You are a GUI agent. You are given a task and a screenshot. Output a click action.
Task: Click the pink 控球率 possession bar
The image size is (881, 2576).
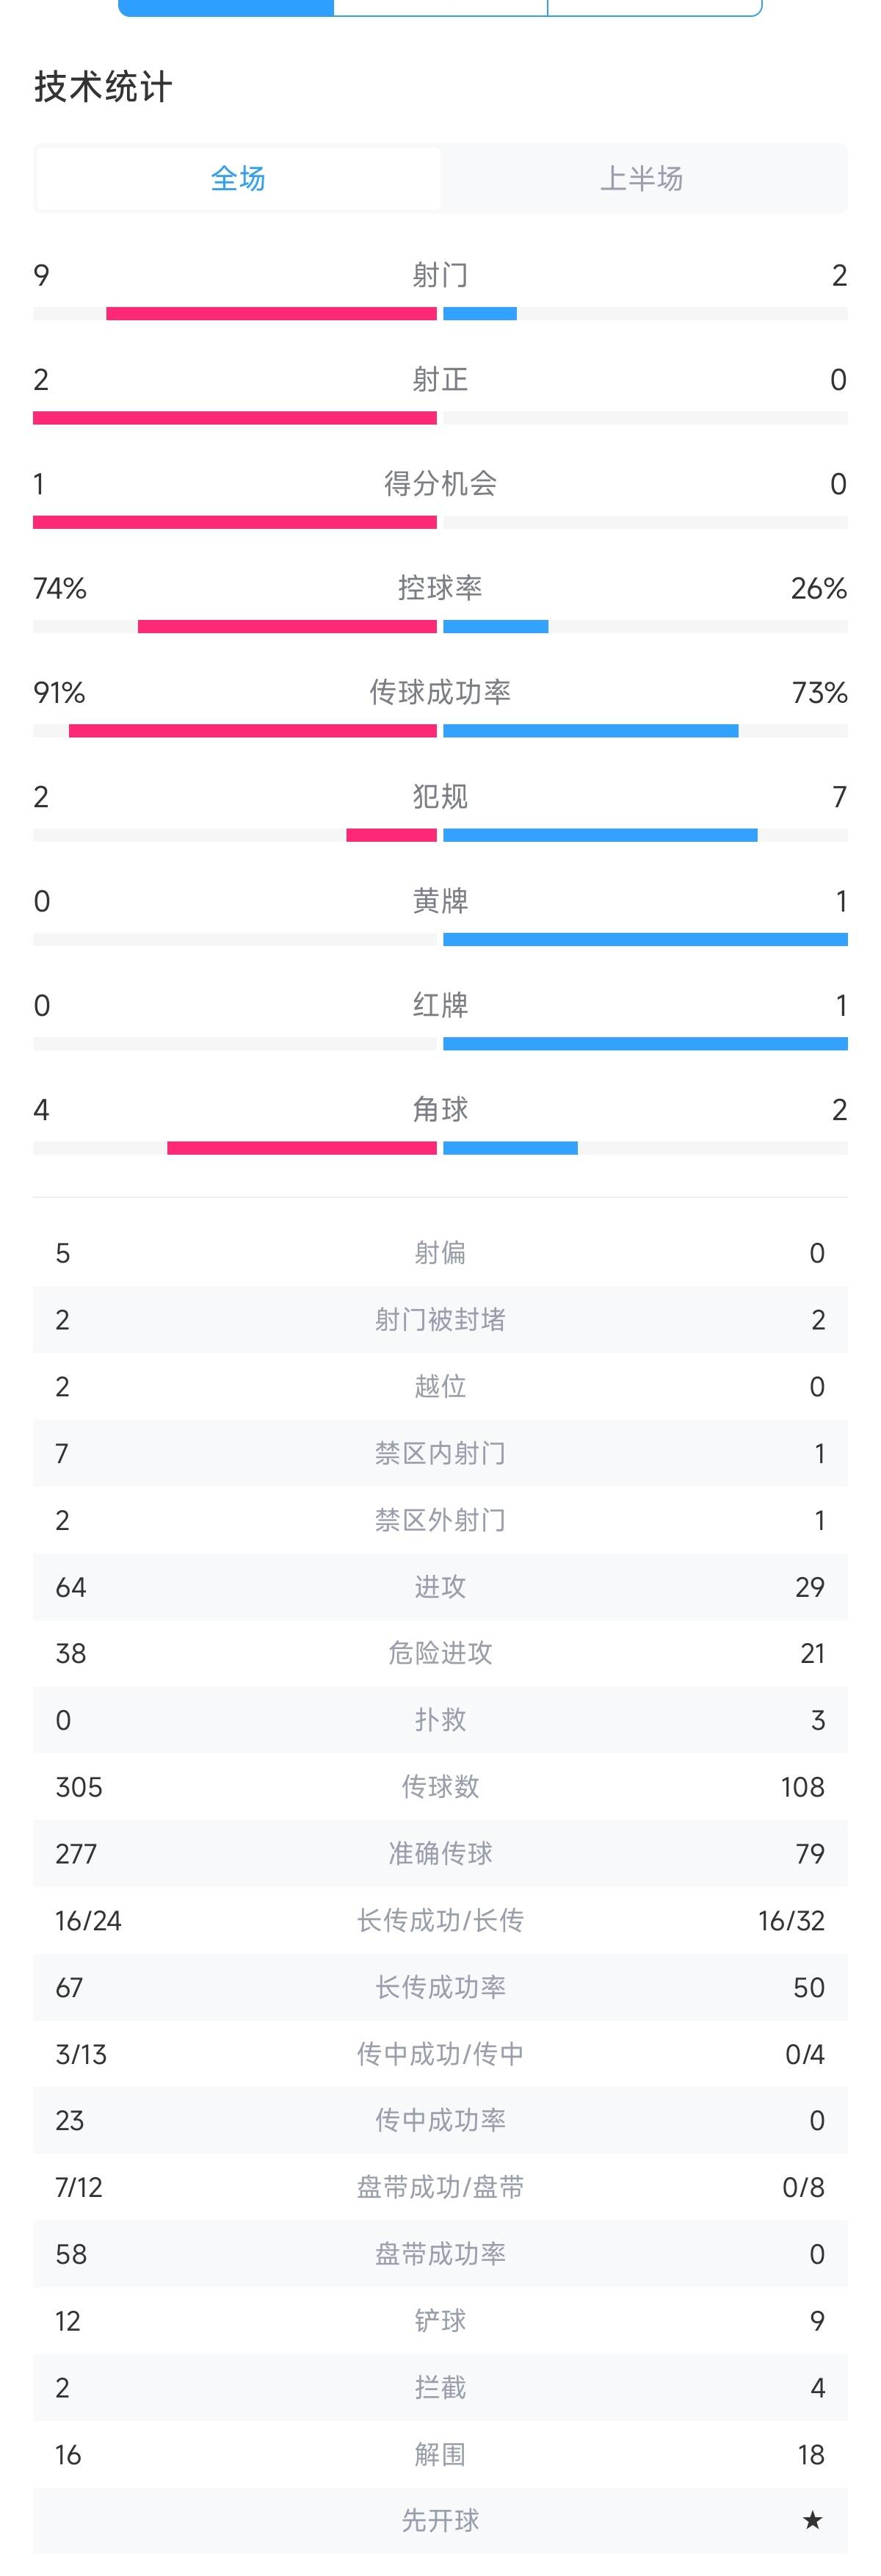287,627
